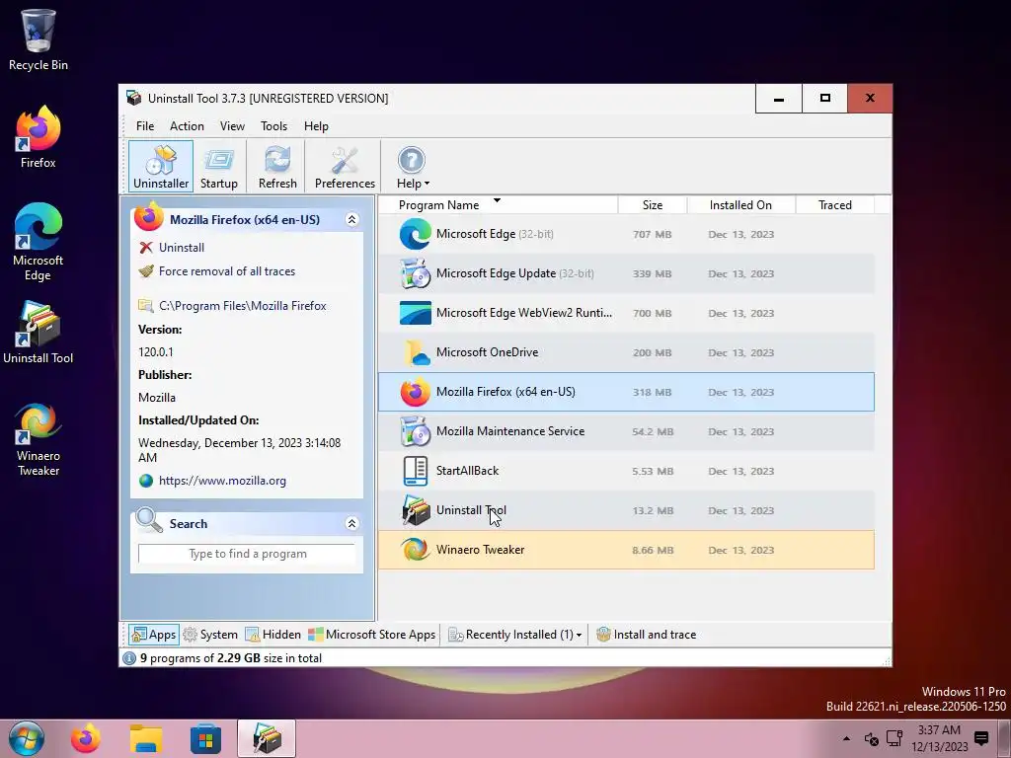Click the Mozilla Firefox list icon

pos(415,392)
